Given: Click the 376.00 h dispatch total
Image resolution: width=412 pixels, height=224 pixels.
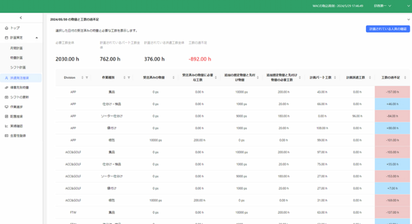Looking at the screenshot, I should (x=154, y=59).
